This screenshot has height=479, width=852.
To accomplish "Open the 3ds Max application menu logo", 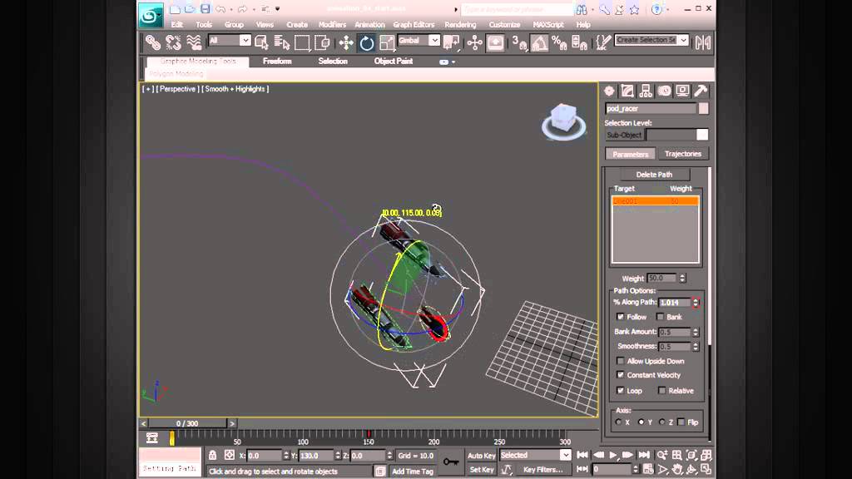I will (151, 15).
